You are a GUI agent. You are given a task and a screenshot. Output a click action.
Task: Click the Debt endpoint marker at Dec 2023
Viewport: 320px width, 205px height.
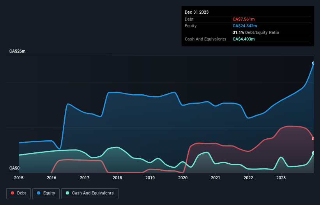313,139
